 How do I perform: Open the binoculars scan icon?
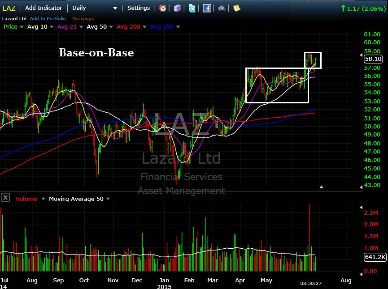click(222, 8)
